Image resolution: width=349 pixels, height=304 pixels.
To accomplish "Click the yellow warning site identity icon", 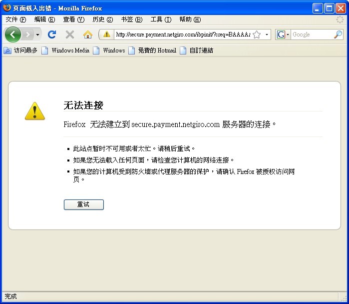I will coord(107,34).
